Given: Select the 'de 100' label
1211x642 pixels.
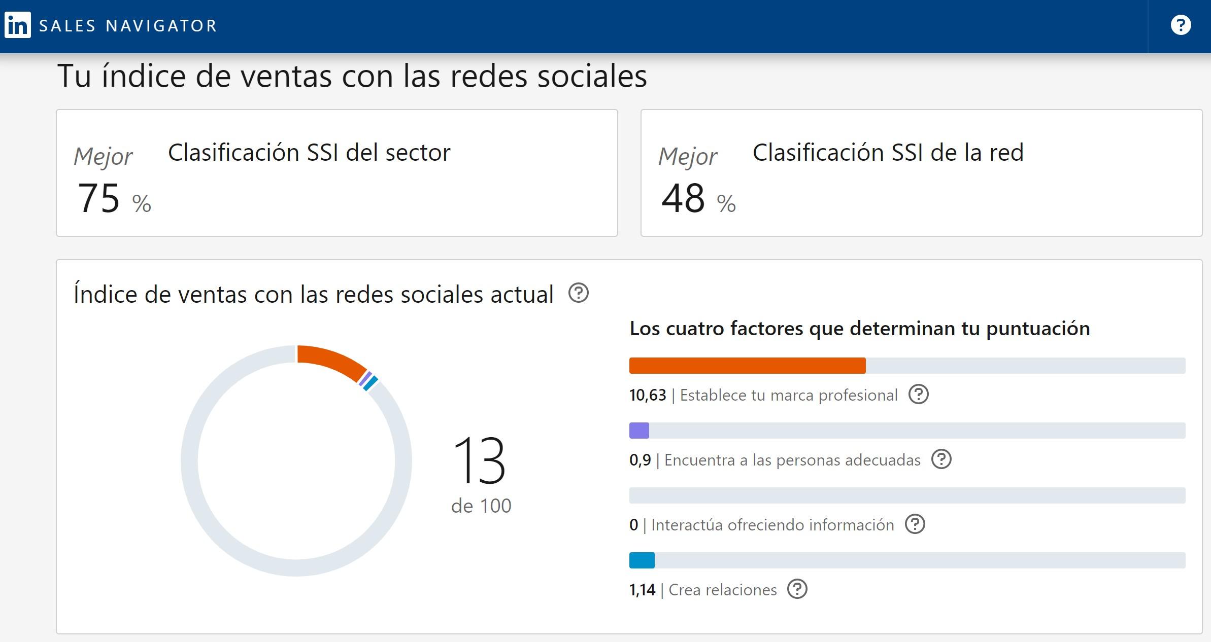Looking at the screenshot, I should [x=481, y=506].
